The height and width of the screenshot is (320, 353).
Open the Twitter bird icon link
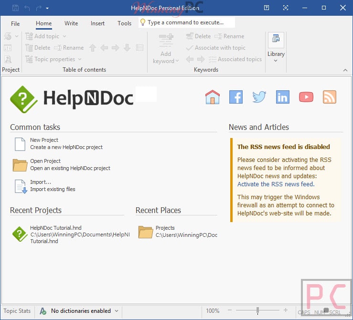[259, 97]
